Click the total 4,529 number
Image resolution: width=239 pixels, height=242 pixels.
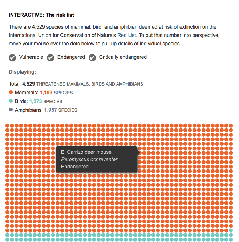point(28,84)
